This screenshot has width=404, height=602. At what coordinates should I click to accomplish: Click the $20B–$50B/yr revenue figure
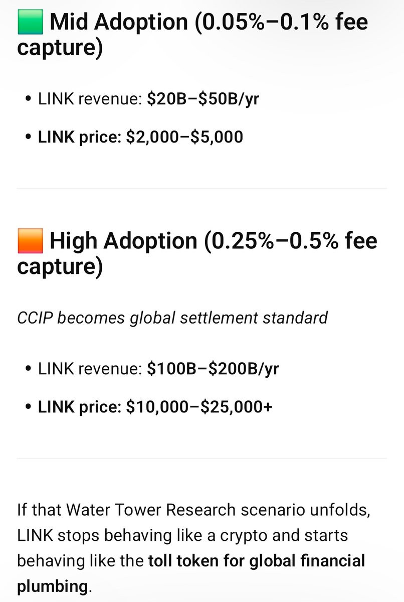coord(203,99)
